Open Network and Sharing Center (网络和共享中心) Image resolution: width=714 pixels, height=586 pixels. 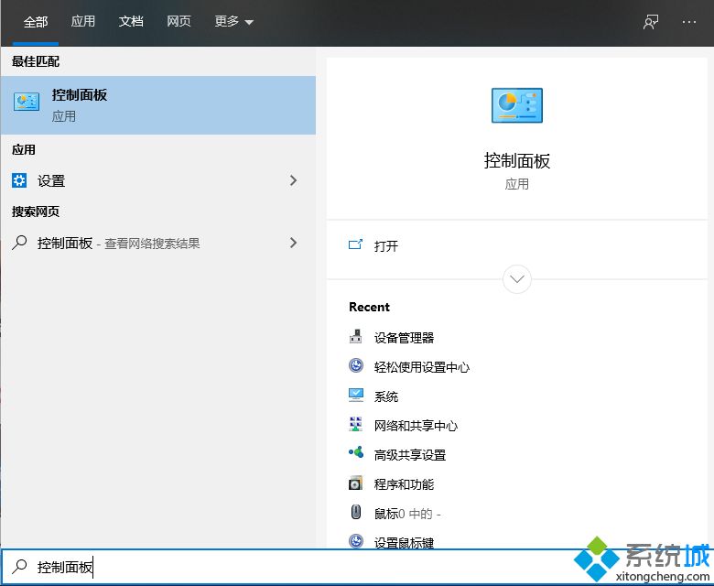[416, 426]
